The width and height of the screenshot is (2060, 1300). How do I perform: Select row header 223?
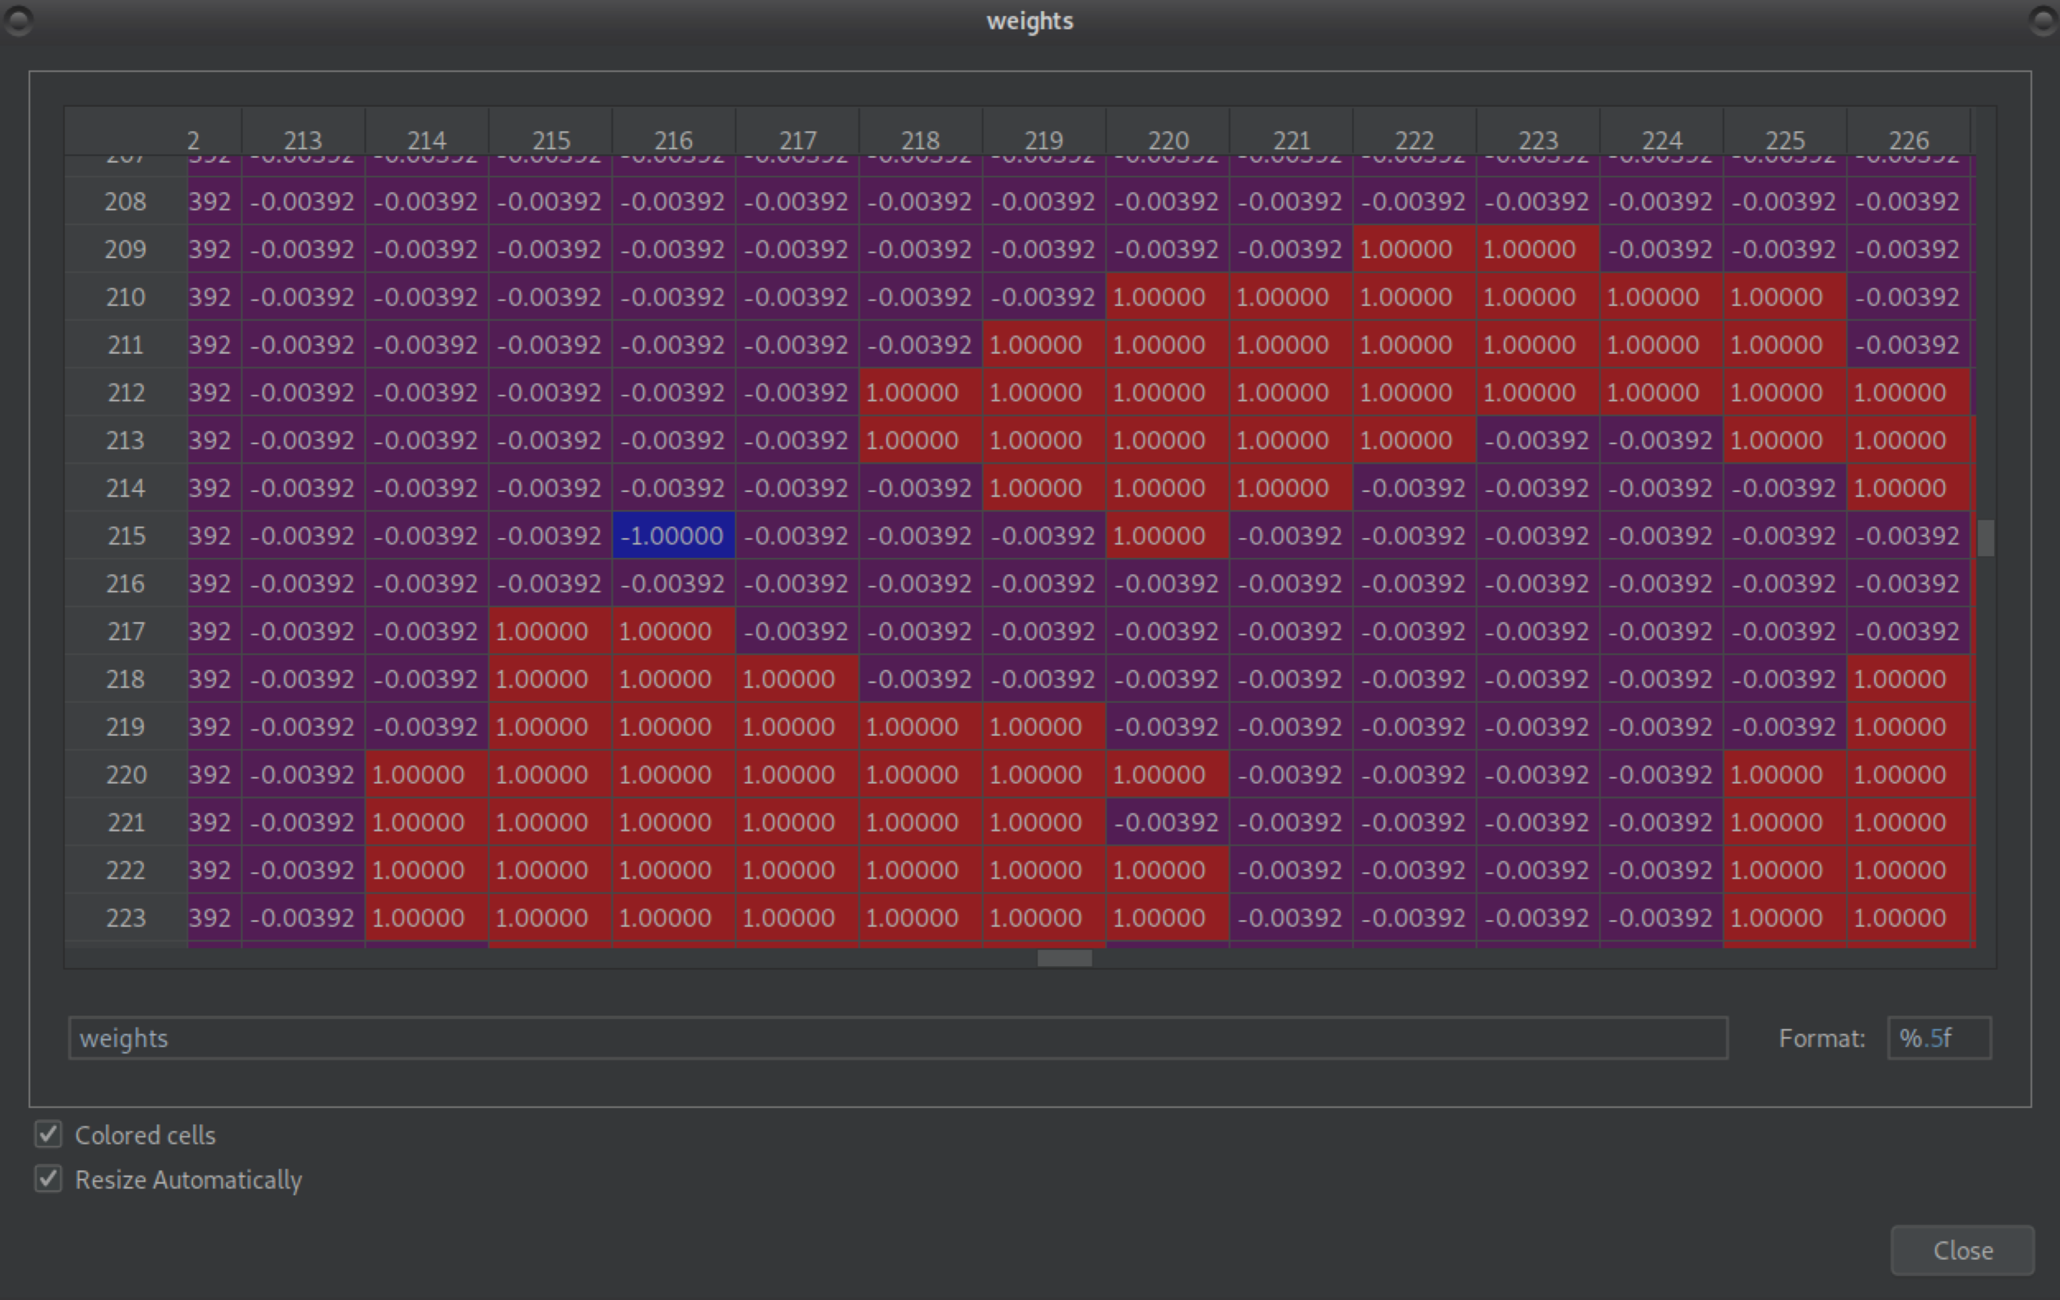pos(126,919)
